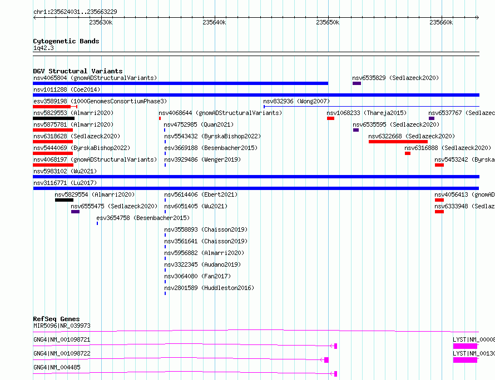
Task: Select nsv3322345 Audano2019 label
Action: coord(202,264)
